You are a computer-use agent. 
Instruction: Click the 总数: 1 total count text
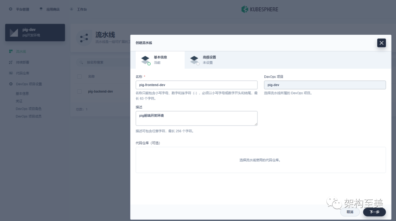pos(81,109)
